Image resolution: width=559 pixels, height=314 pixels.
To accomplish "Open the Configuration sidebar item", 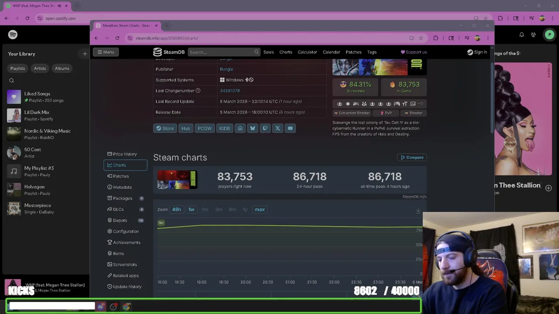I will (125, 231).
